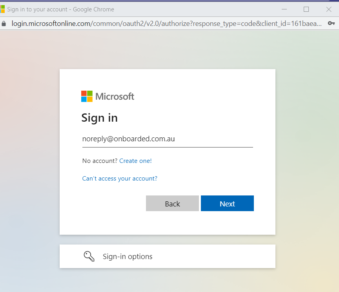
Task: Click the key icon beside Sign-in options
Action: tap(89, 256)
